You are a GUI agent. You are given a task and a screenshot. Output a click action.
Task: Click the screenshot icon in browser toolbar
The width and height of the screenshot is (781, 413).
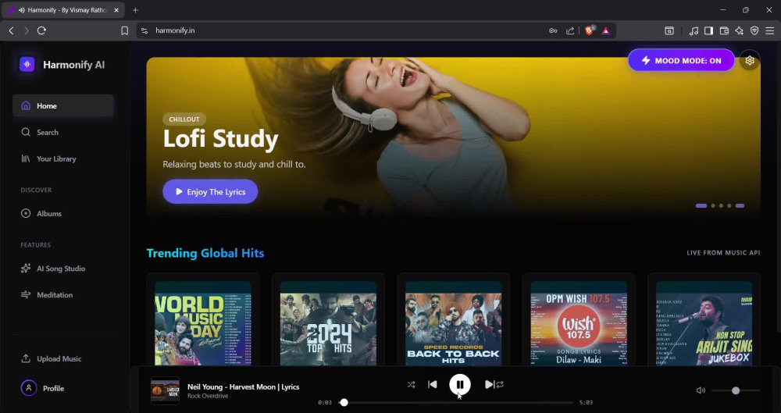coord(669,30)
